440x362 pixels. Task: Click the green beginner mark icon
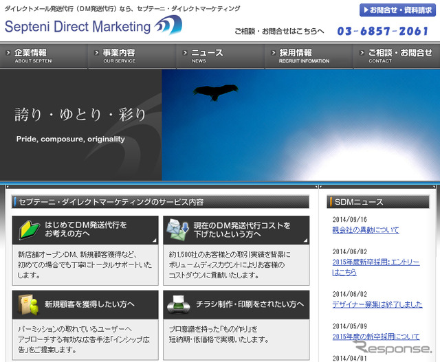[27, 229]
